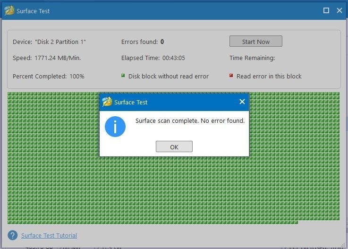Image resolution: width=348 pixels, height=249 pixels.
Task: Close the Surface Test message dialog
Action: [x=242, y=102]
